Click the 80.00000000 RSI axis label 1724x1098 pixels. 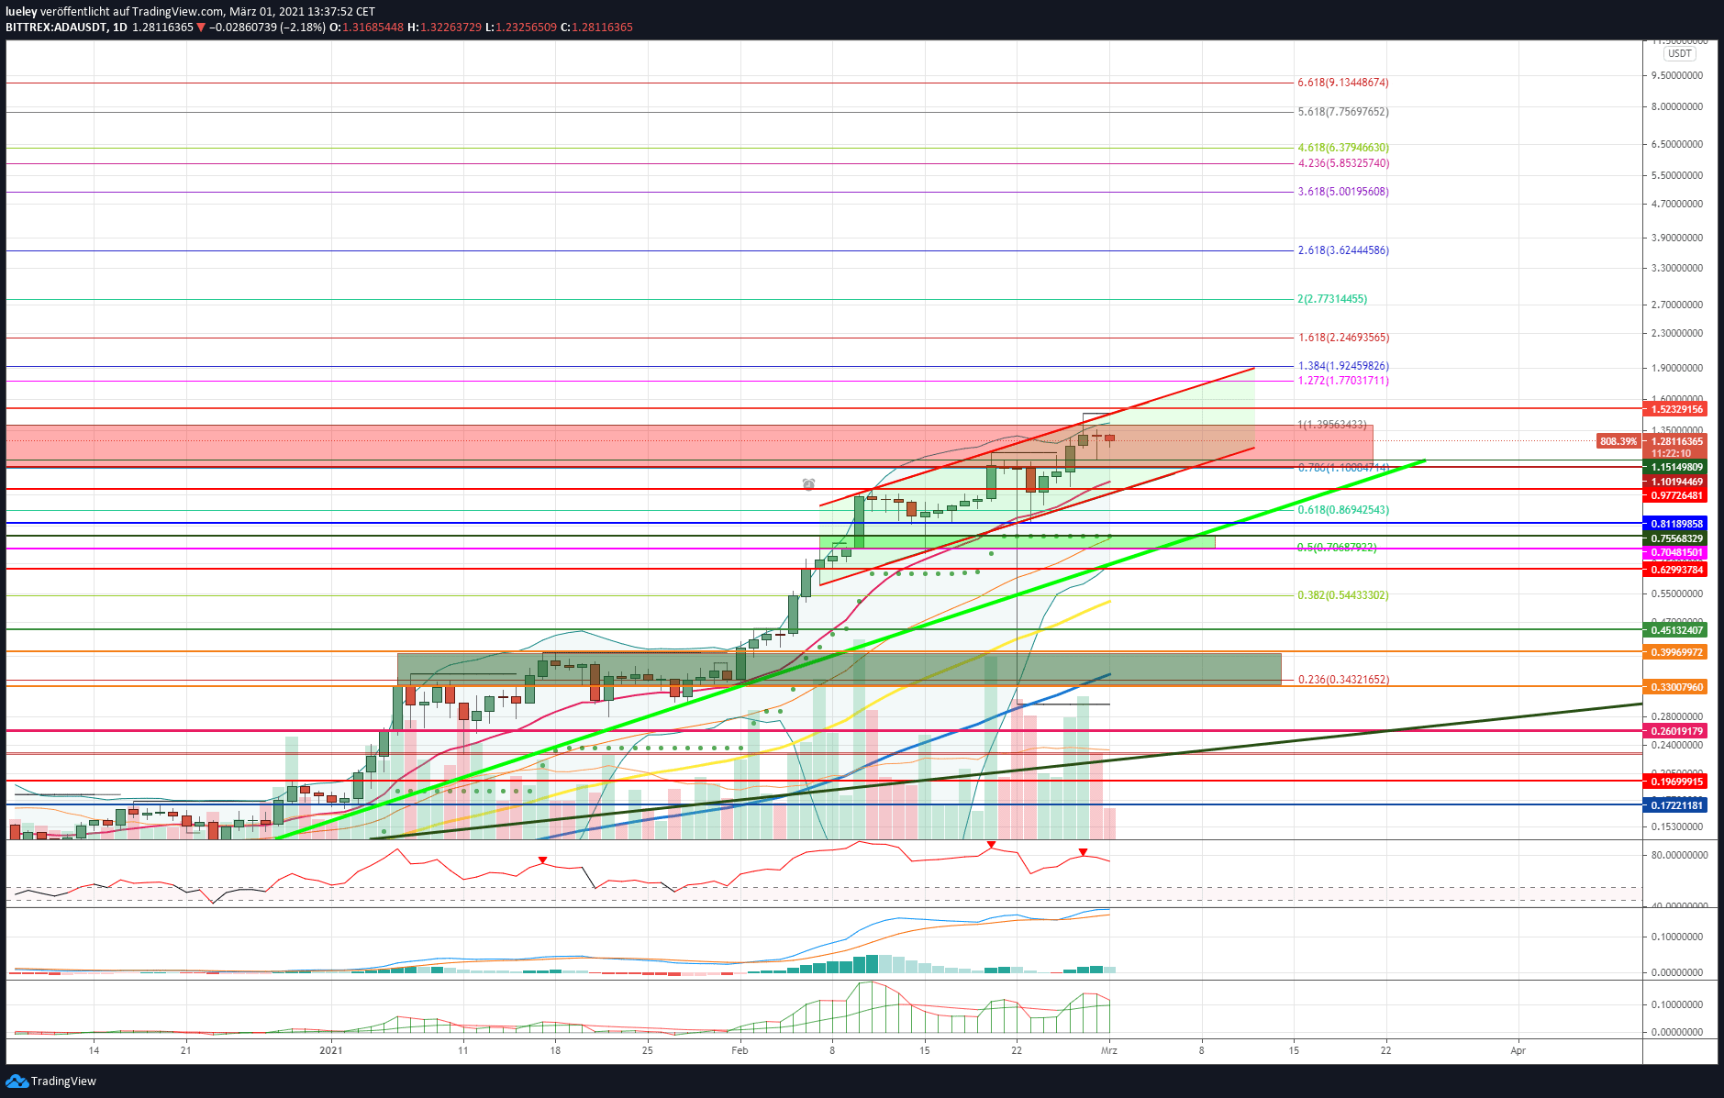point(1679,855)
